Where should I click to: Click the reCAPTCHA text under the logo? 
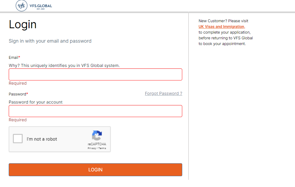click(97, 144)
